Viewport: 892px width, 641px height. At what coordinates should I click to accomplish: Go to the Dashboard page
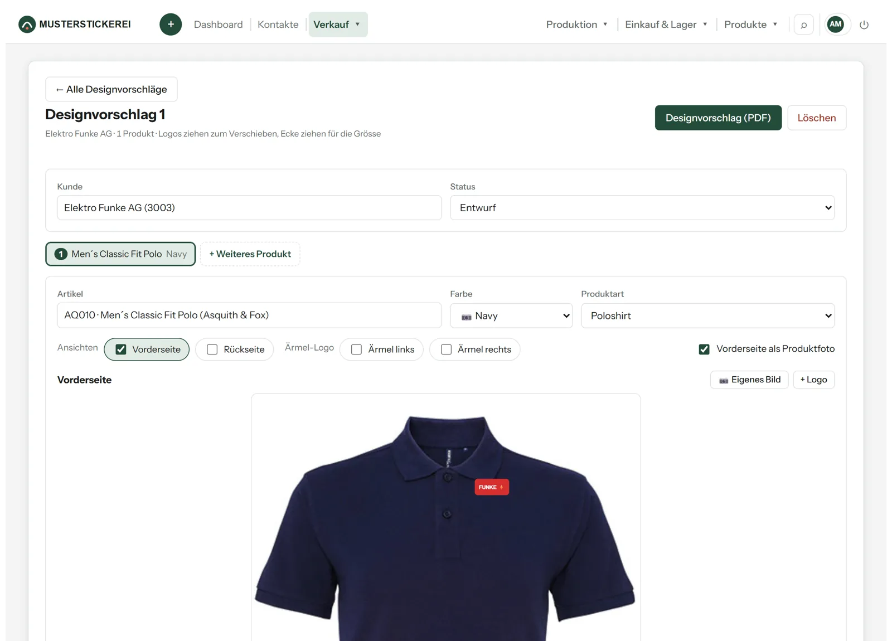[219, 25]
